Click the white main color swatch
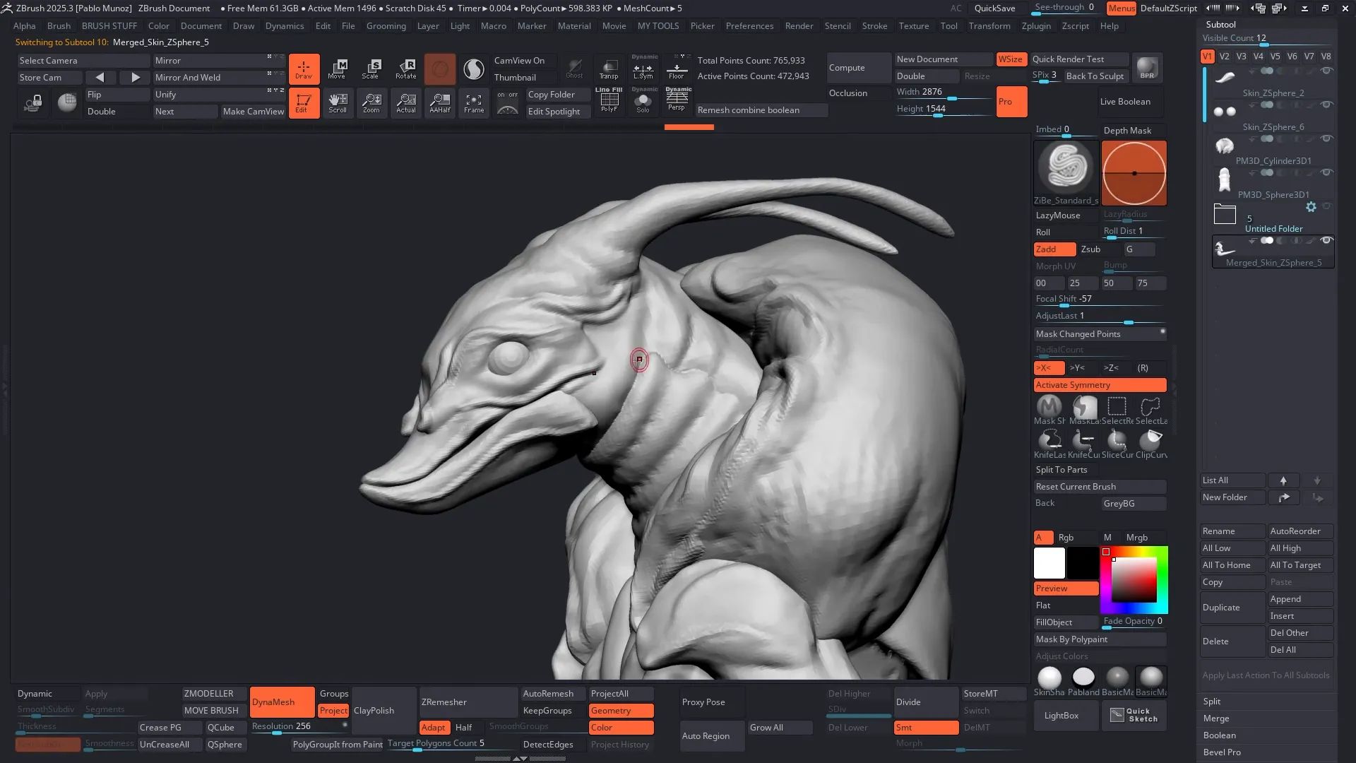Viewport: 1356px width, 763px height. (1049, 564)
